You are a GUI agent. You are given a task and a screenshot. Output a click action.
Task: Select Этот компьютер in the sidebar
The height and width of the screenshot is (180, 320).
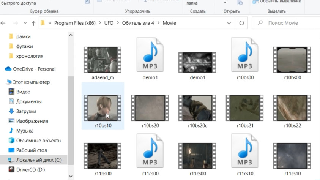point(28,82)
